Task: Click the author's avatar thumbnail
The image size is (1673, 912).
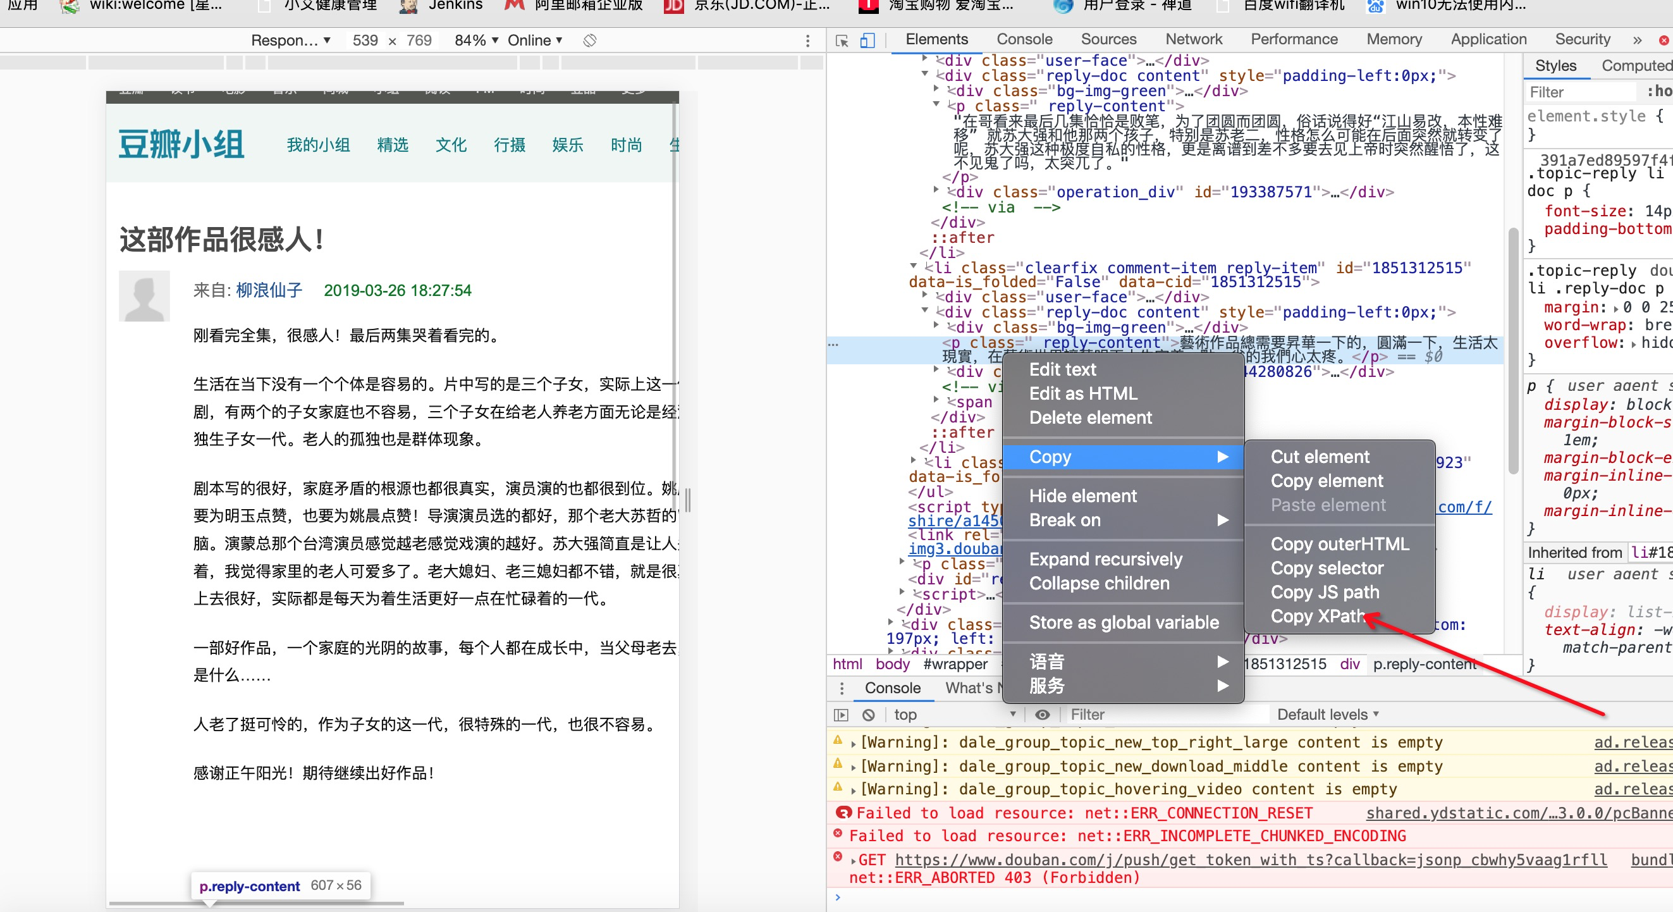Action: click(144, 295)
